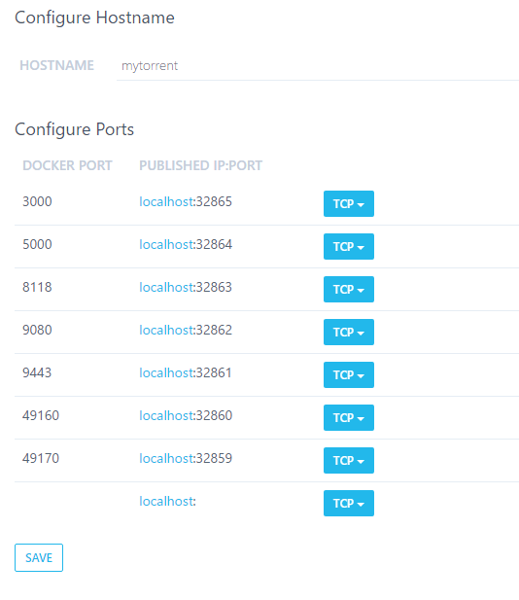Open published link localhost:32861
Screen dimensions: 519x600
tap(186, 373)
